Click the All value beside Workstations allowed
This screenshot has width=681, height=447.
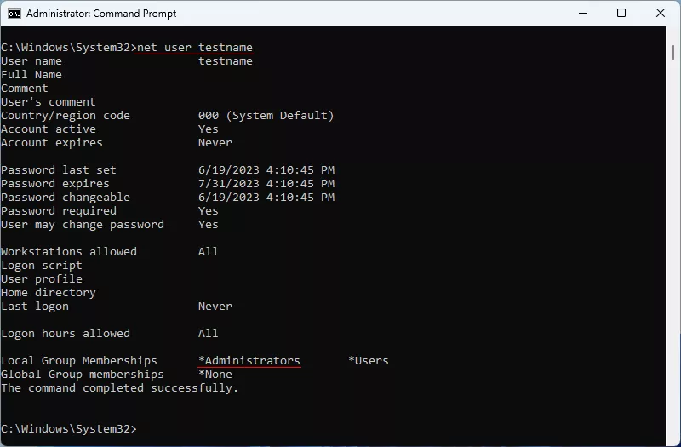[209, 252]
